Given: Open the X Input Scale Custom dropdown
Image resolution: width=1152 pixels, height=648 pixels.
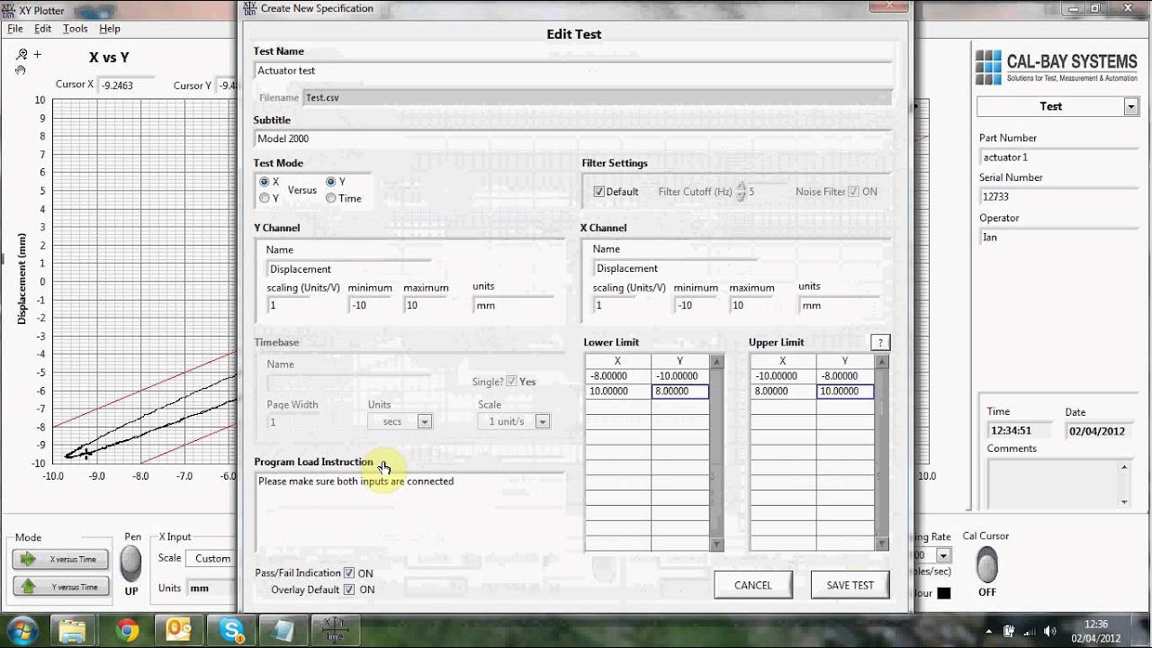Looking at the screenshot, I should point(213,558).
